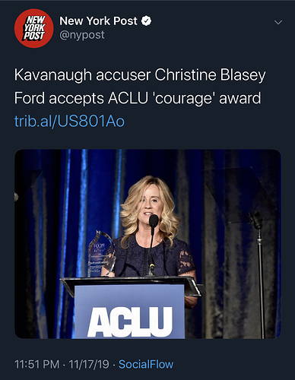Expand the tweet options chevron
Screen dimensions: 295x380
click(278, 23)
